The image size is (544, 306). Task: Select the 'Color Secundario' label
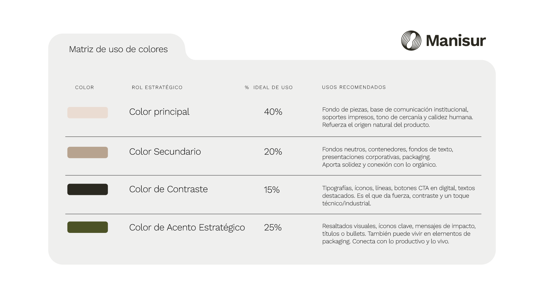(165, 152)
